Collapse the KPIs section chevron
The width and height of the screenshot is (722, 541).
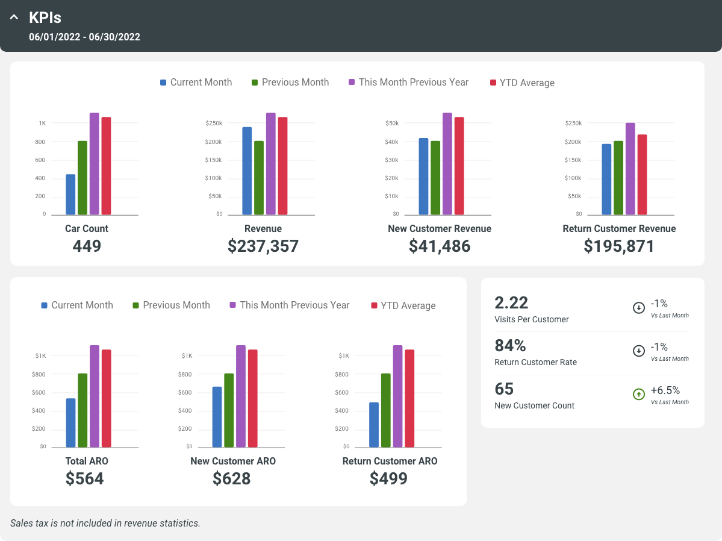click(x=14, y=17)
